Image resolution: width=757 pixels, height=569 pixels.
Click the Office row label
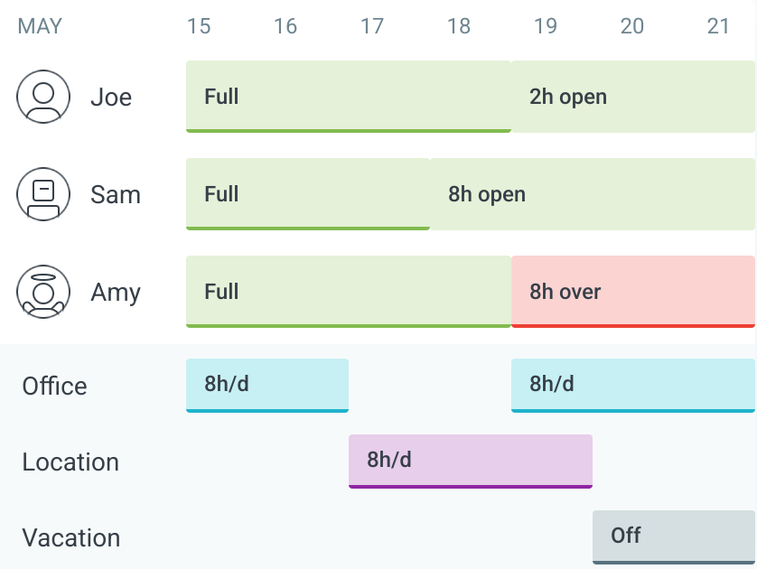(x=54, y=386)
